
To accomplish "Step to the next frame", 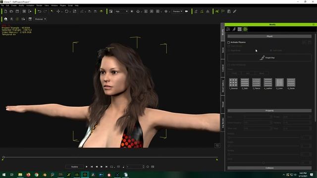I will 102,167.
